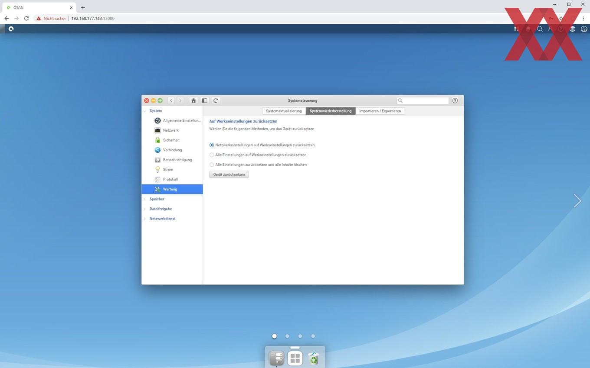This screenshot has height=368, width=590.
Task: Maximize Systemsteuerung with the green button
Action: pos(160,100)
